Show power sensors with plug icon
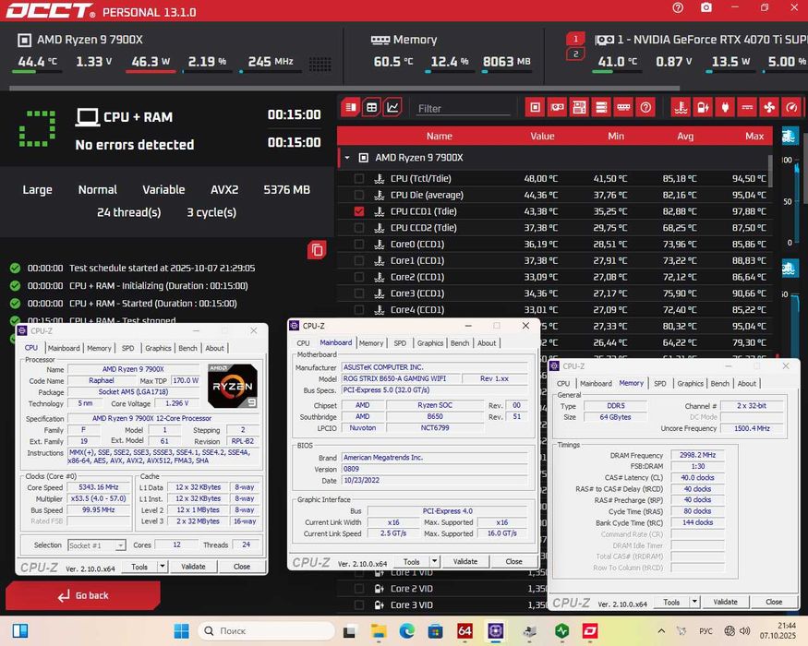This screenshot has height=646, width=808. (x=725, y=108)
